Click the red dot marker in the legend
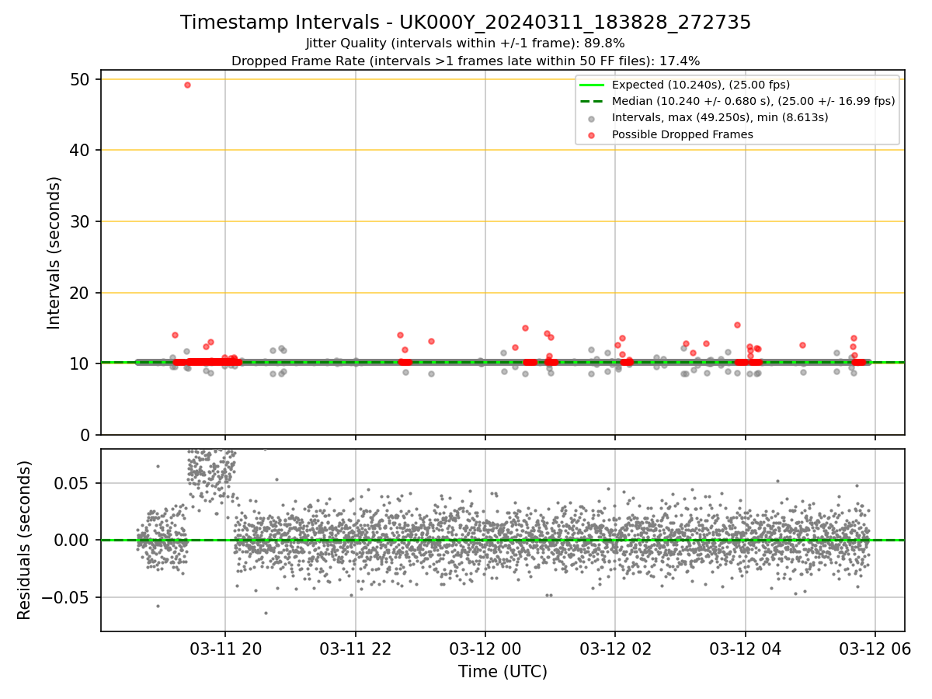 [592, 135]
